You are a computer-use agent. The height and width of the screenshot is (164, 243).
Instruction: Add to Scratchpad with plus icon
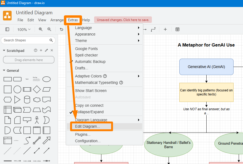41,50
